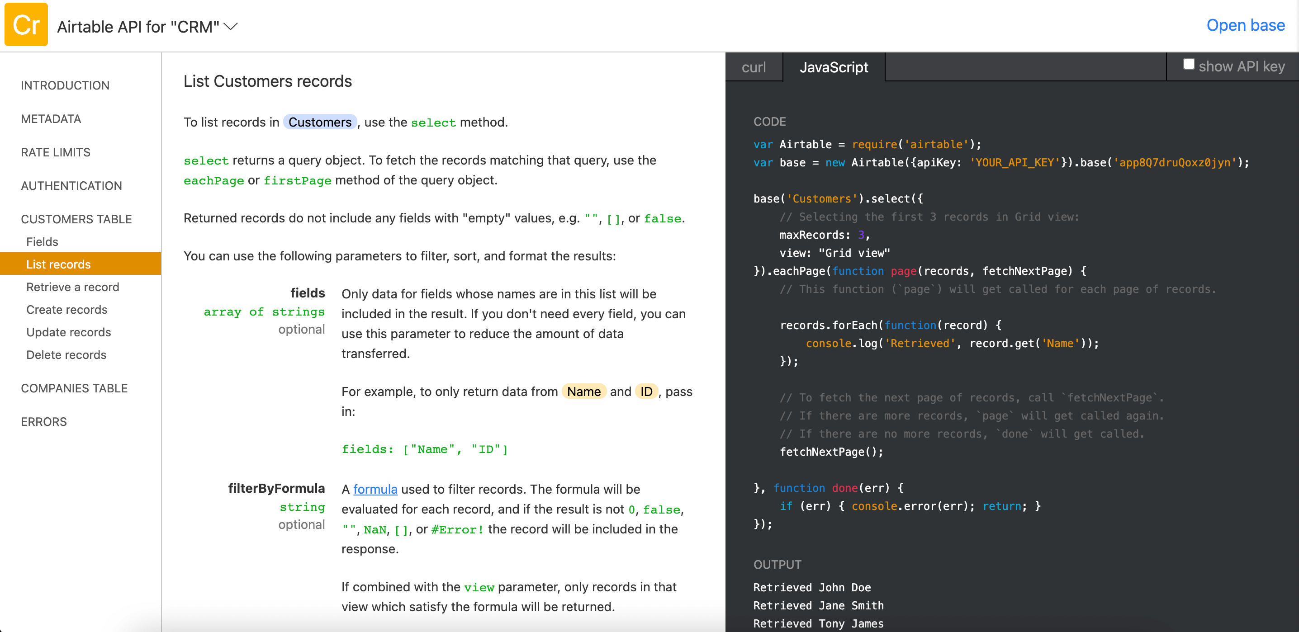Viewport: 1299px width, 632px height.
Task: Expand the Airtable API for CRM dropdown
Action: [231, 26]
